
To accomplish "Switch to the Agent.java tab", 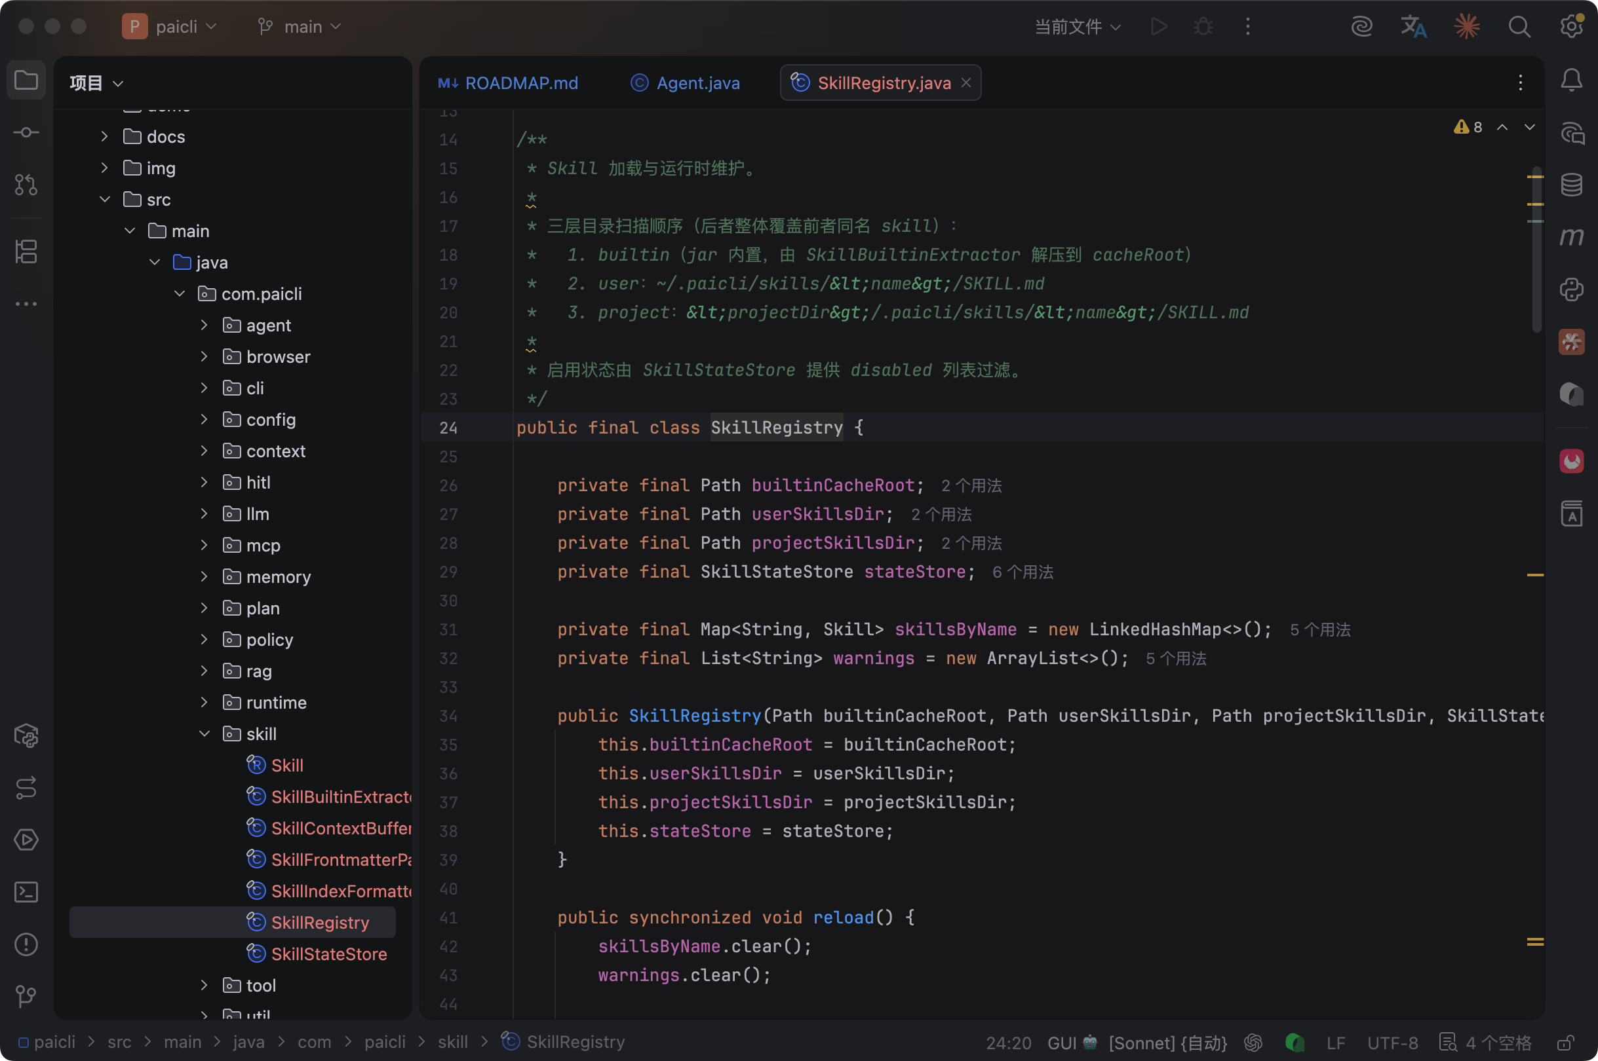I will [684, 83].
